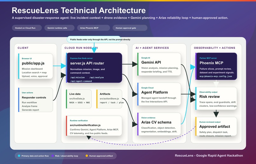Click the Runtime verification label
Screen dimensions: 256x164
(79, 121)
